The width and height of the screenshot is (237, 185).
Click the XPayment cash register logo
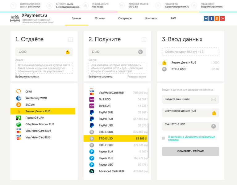(x=15, y=19)
